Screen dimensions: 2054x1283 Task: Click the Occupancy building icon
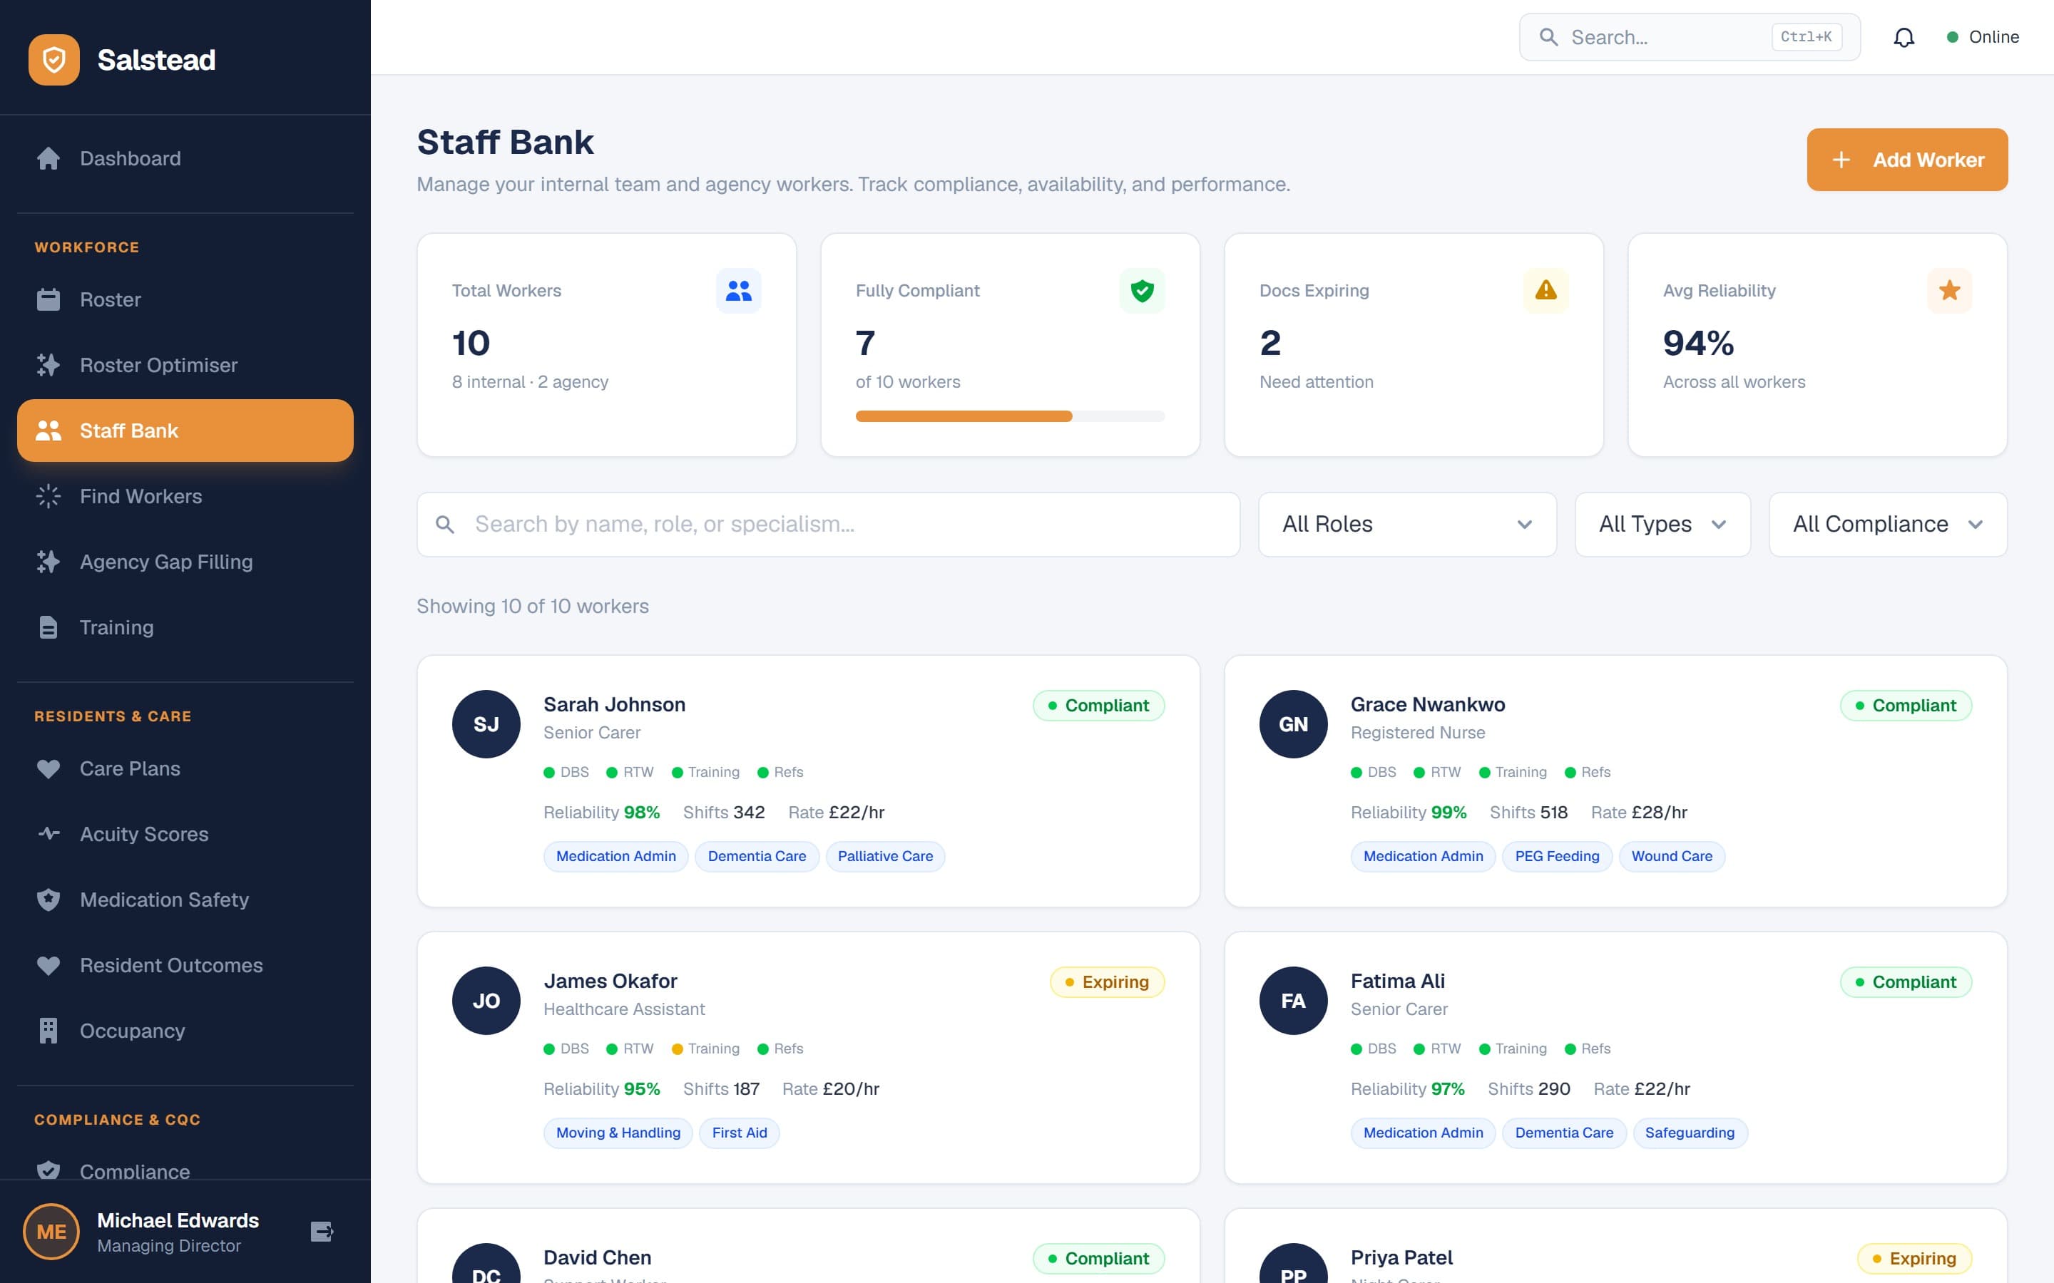coord(48,1031)
